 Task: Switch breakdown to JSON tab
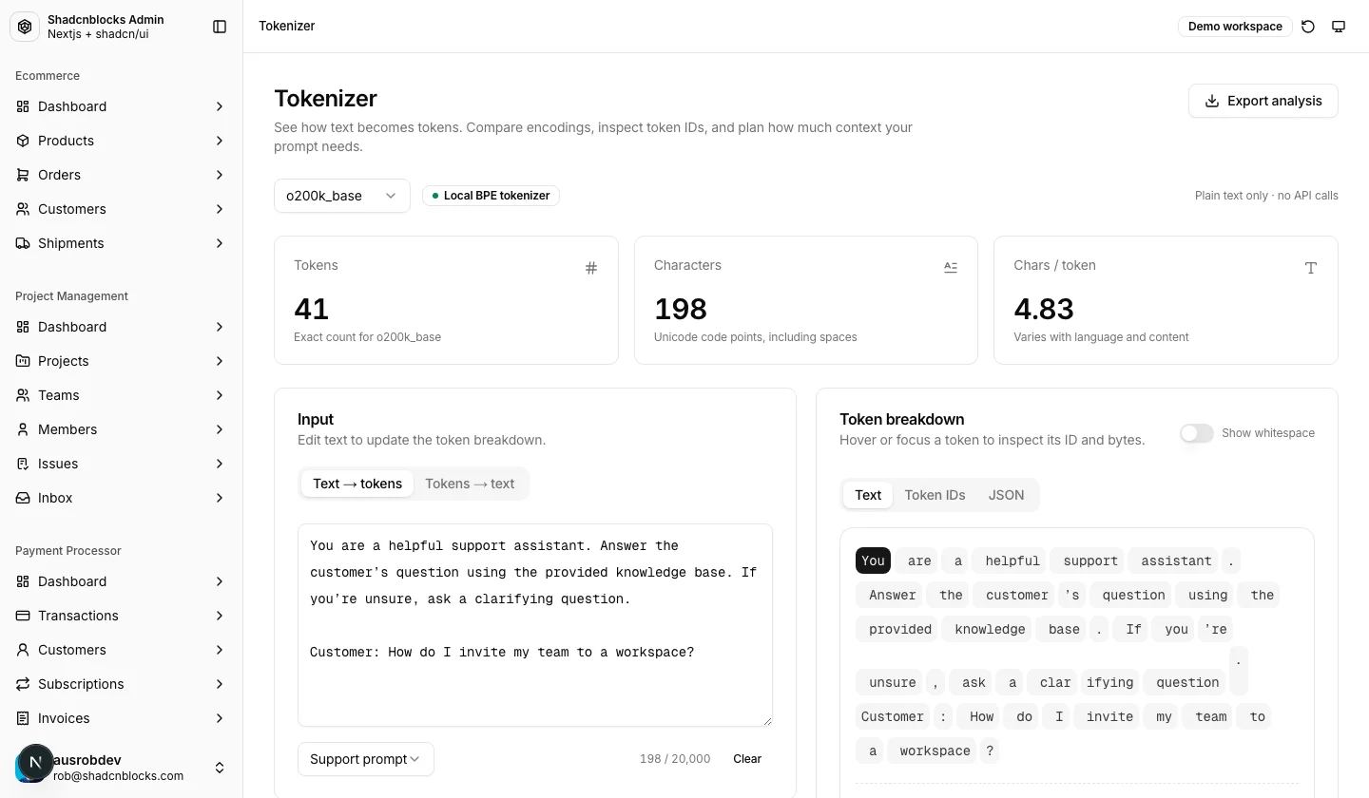[1006, 495]
